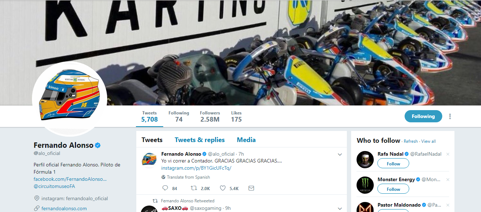This screenshot has height=212, width=481.
Task: Expand the Contador tweet options chevron
Action: point(340,155)
